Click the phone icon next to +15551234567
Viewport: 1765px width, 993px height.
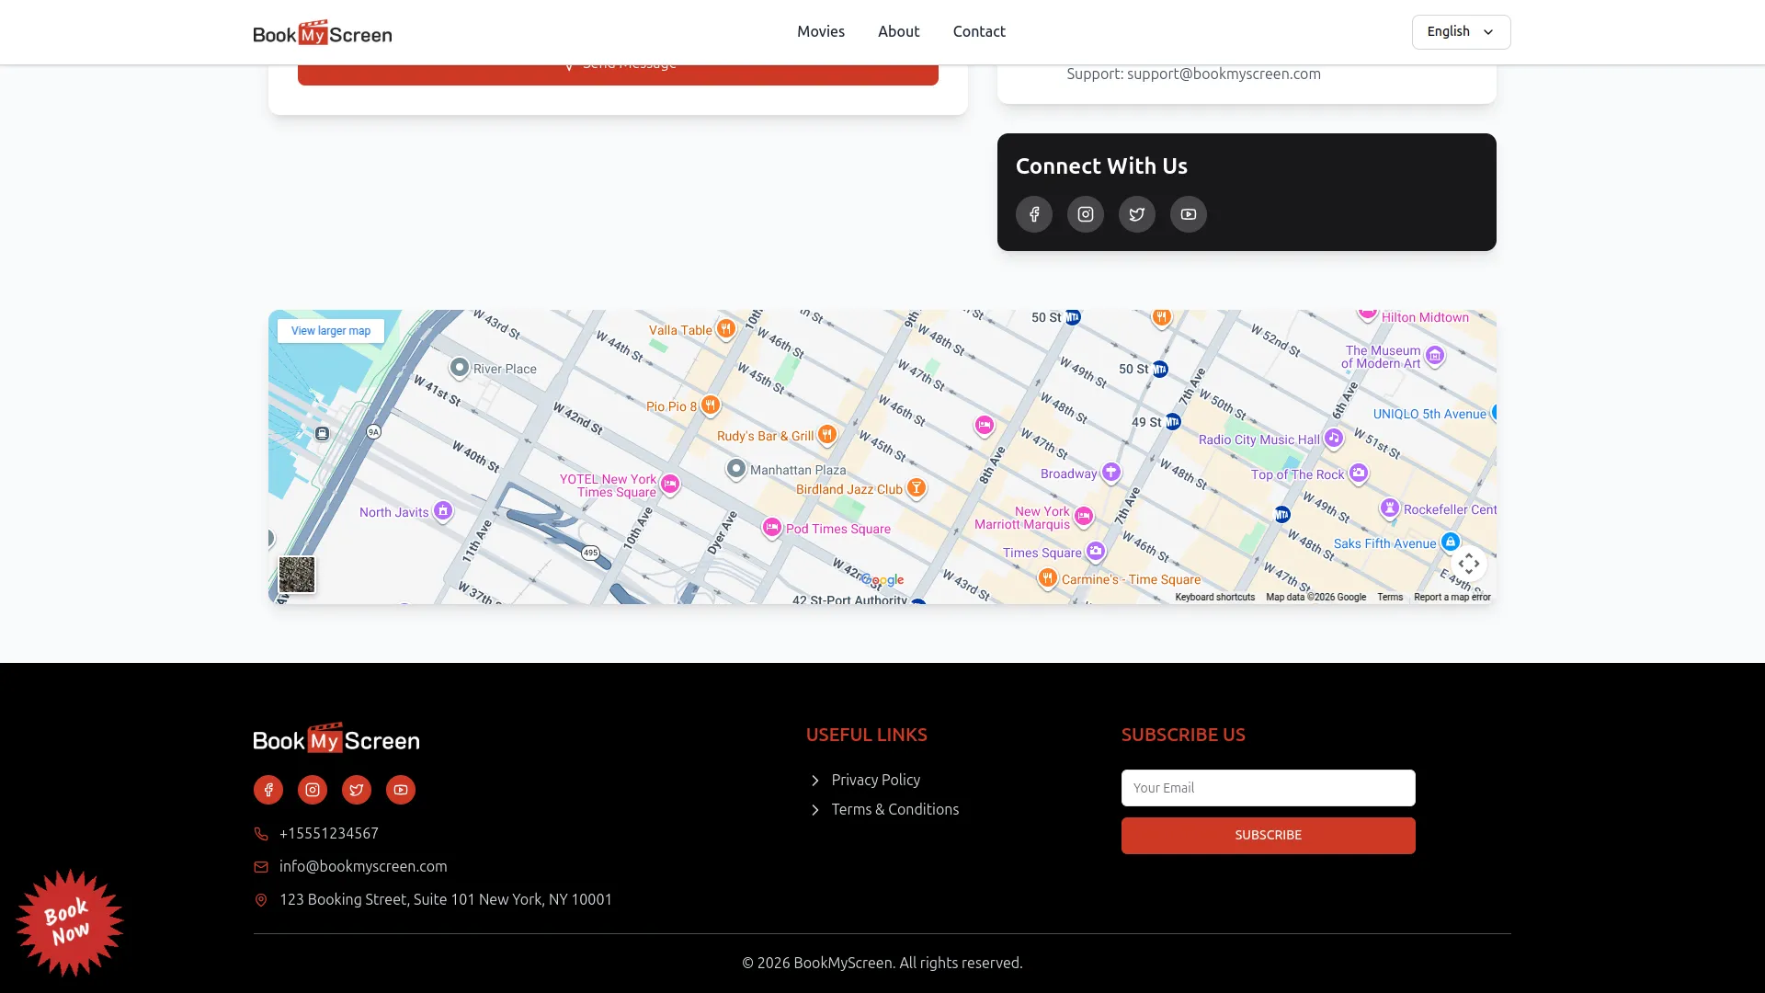pyautogui.click(x=261, y=834)
